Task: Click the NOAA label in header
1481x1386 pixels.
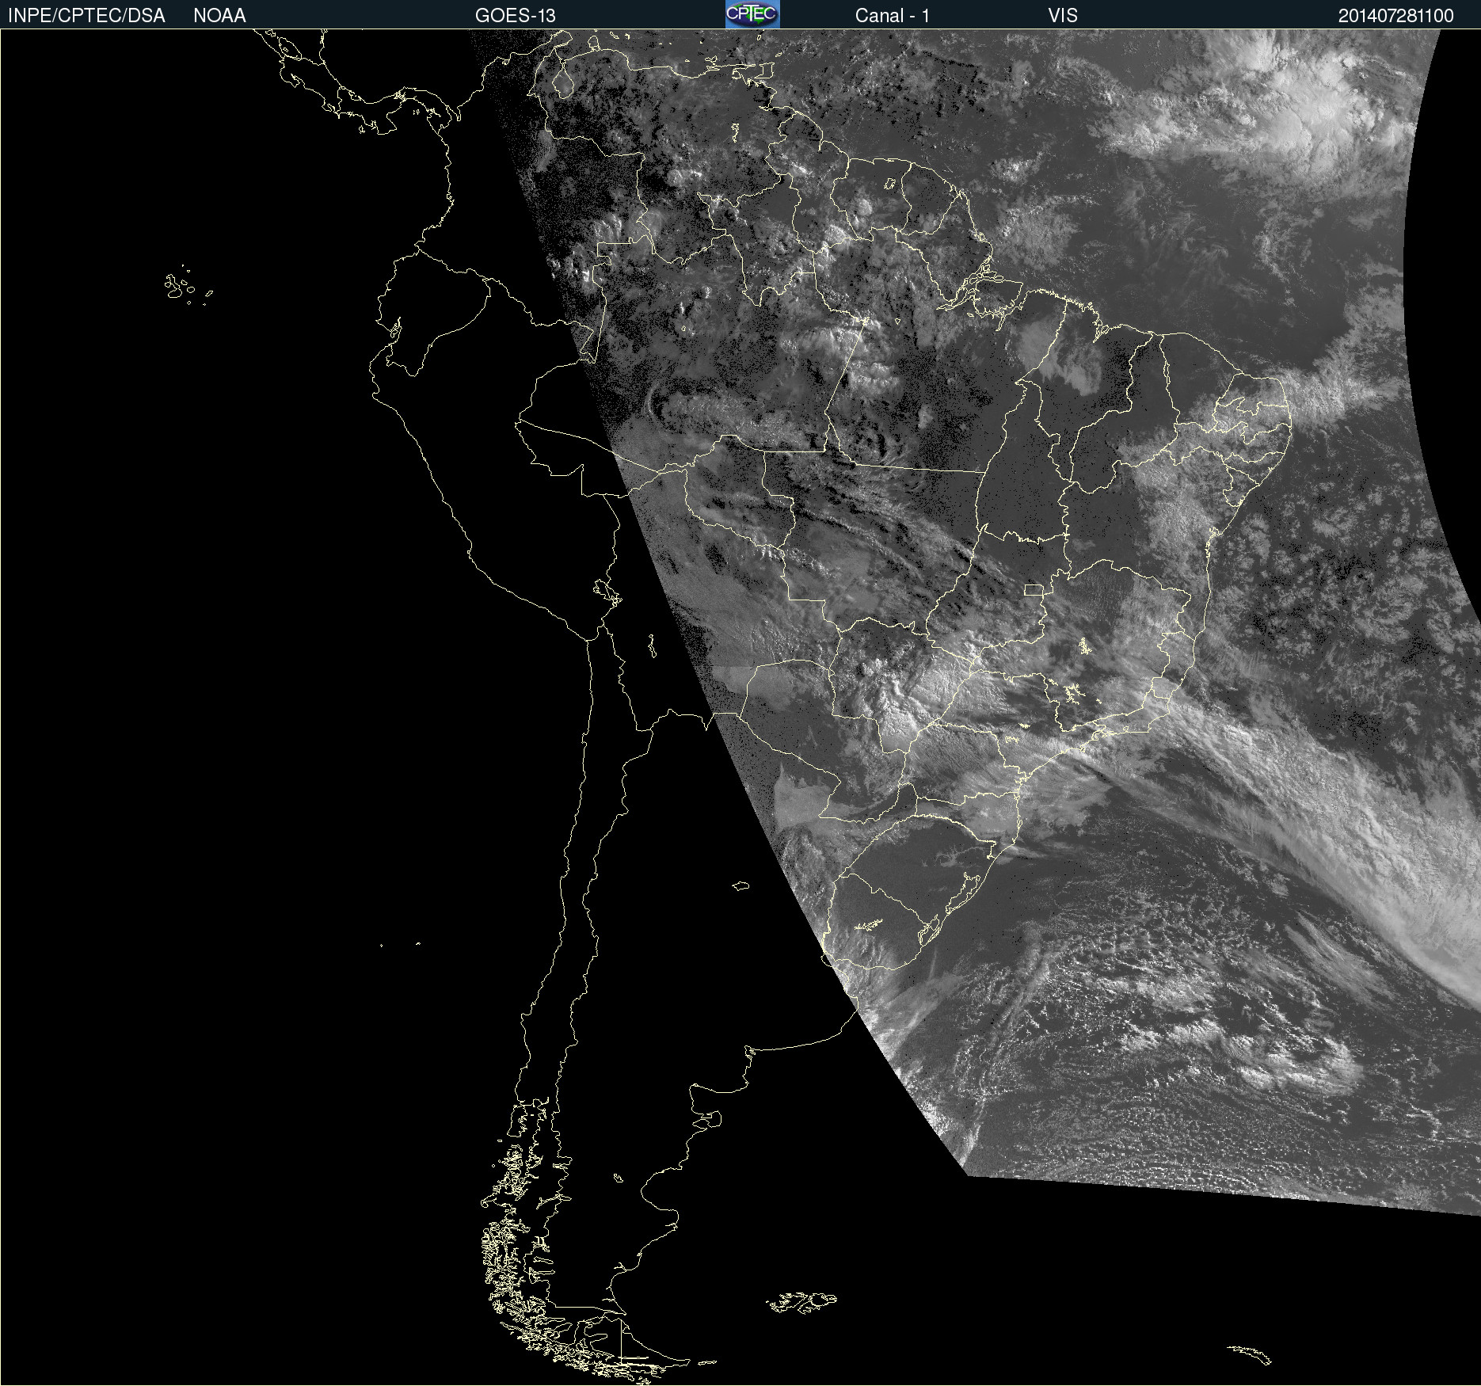Action: (219, 16)
